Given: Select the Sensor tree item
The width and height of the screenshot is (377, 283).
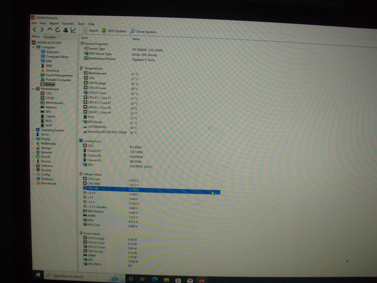Looking at the screenshot, I should point(48,84).
